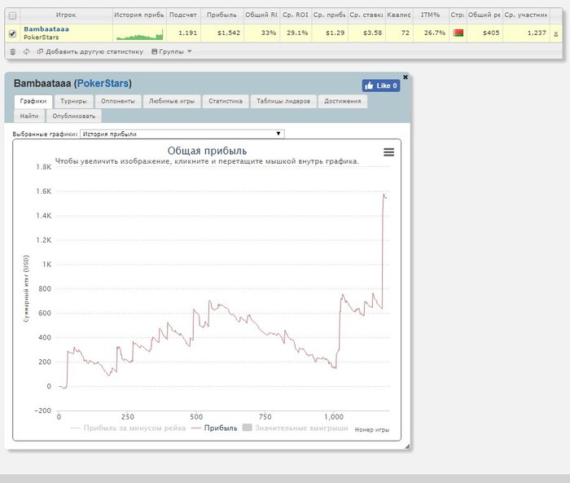Sort by the 'Ср. ROI' column header
The image size is (570, 483).
pyautogui.click(x=296, y=15)
